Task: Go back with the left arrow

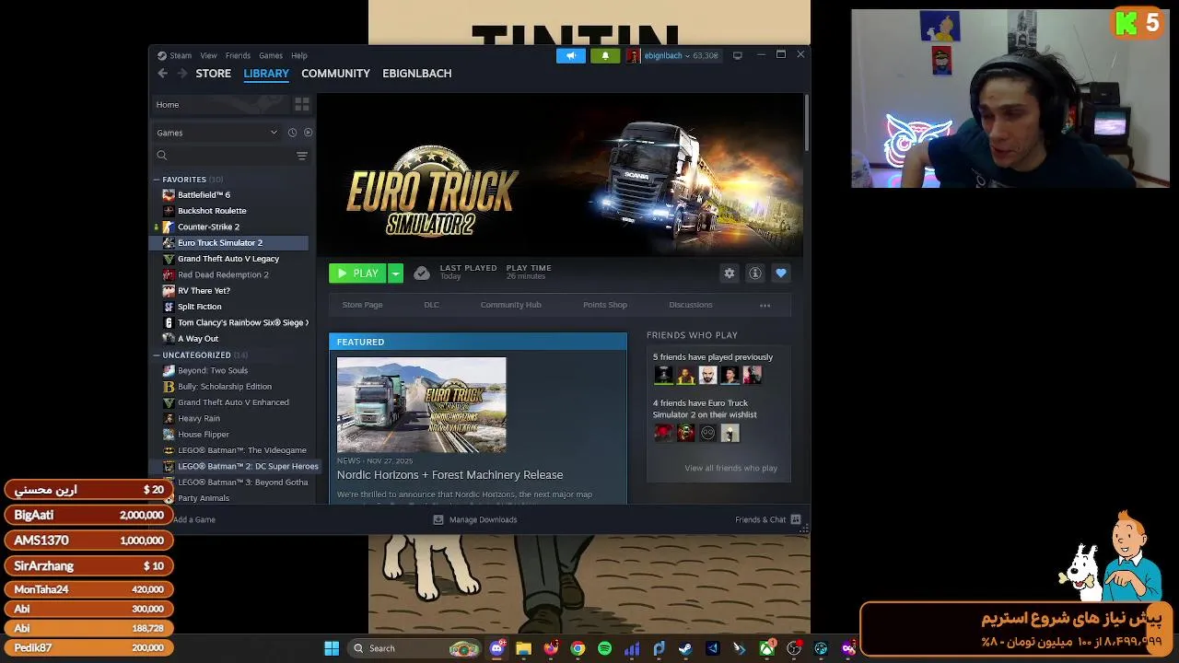Action: (x=162, y=73)
